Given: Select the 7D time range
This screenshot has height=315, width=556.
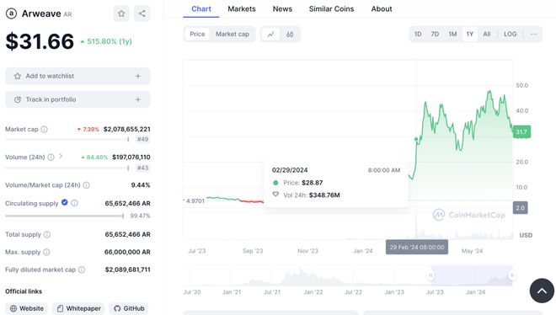Looking at the screenshot, I should coord(435,34).
